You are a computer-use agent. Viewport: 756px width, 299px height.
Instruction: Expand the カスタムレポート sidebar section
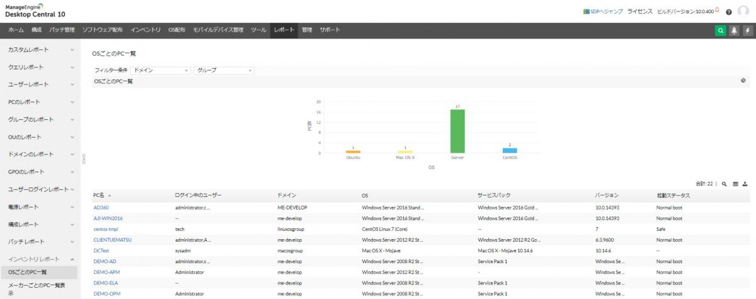click(40, 49)
